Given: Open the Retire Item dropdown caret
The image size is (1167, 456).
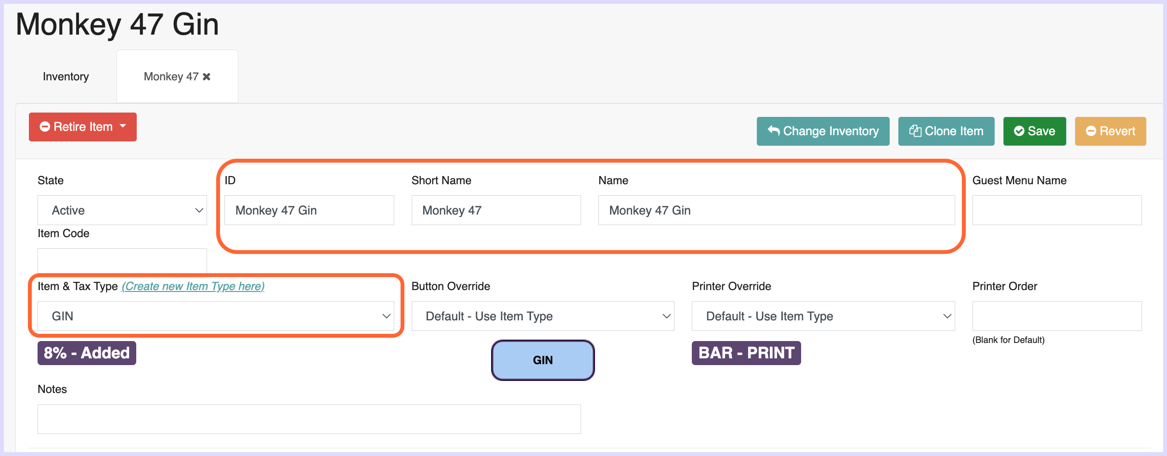Looking at the screenshot, I should pyautogui.click(x=123, y=127).
